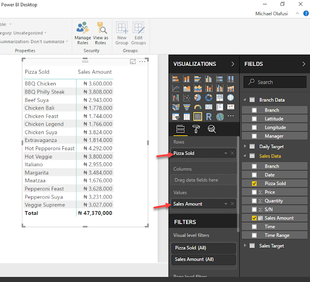Open the Pizza Sold row field dropdown
310x282 pixels.
pos(226,153)
